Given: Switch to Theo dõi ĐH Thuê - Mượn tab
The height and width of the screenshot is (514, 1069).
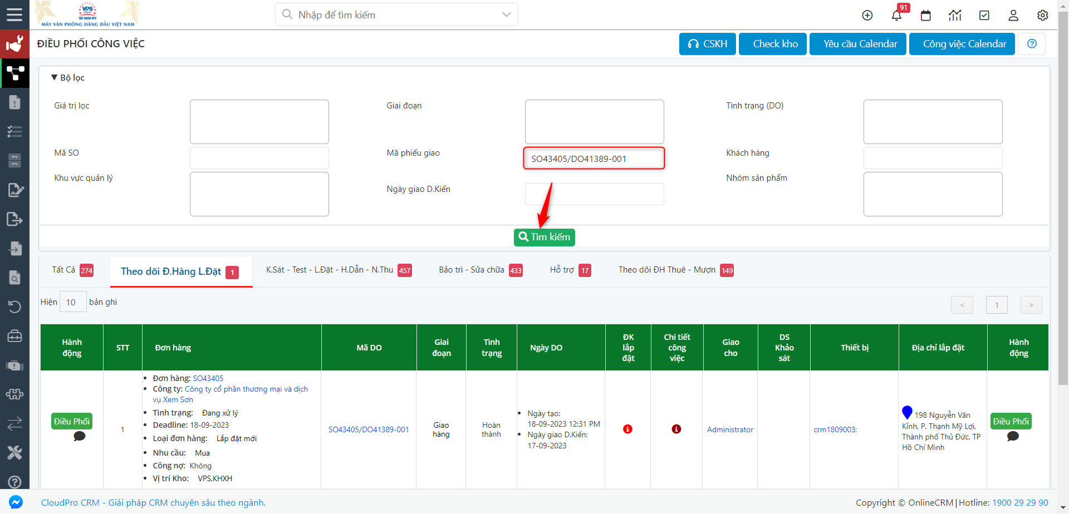Looking at the screenshot, I should pyautogui.click(x=676, y=270).
